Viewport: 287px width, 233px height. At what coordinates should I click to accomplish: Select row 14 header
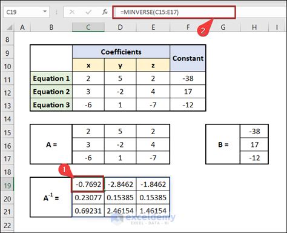7,119
